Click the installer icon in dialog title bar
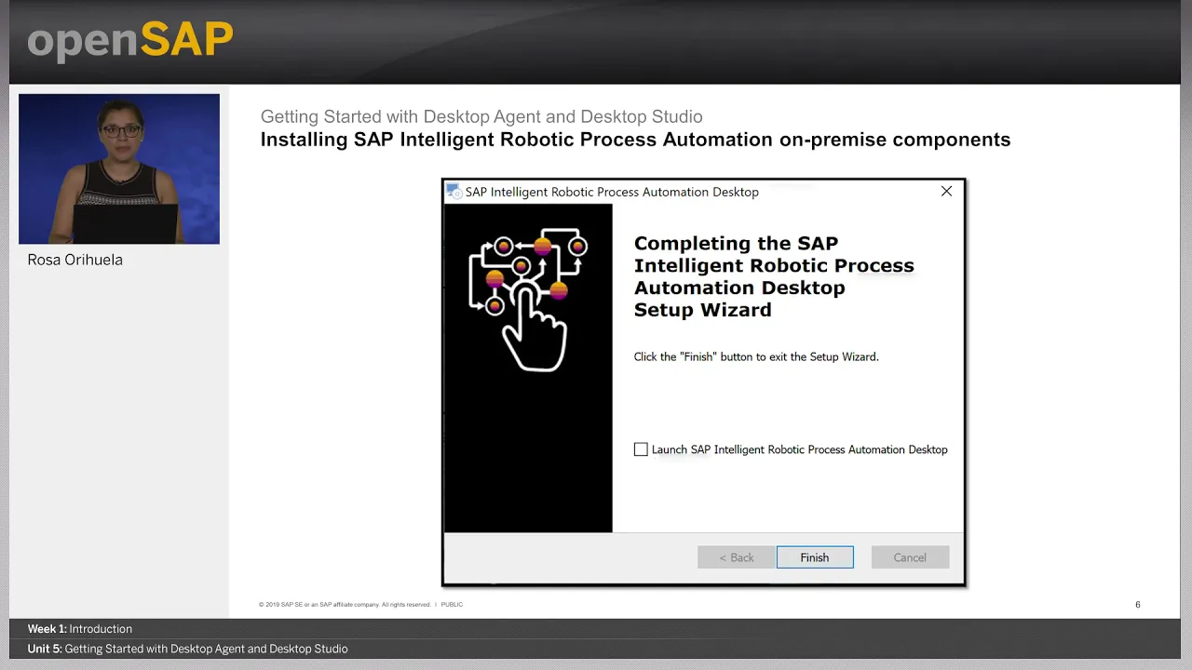 [x=454, y=191]
